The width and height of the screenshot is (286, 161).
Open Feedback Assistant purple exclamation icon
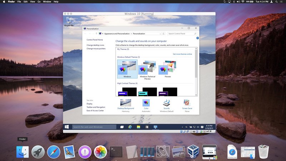point(85,152)
